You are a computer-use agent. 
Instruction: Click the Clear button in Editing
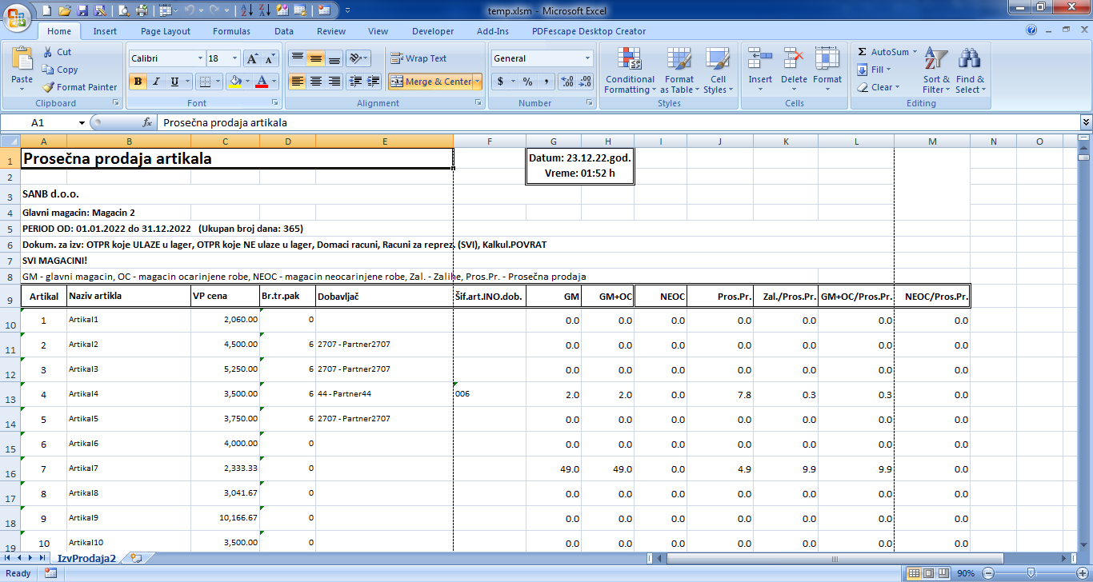click(878, 87)
